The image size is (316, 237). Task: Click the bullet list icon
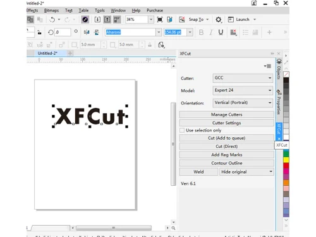(x=245, y=32)
